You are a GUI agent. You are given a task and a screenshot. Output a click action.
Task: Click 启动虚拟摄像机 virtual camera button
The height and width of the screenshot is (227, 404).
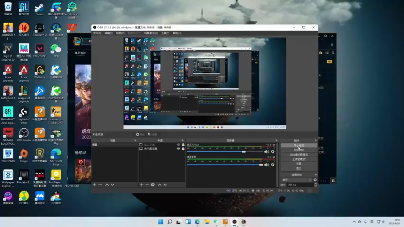[298, 155]
